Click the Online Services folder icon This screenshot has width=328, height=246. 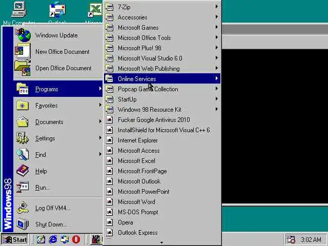click(x=109, y=78)
